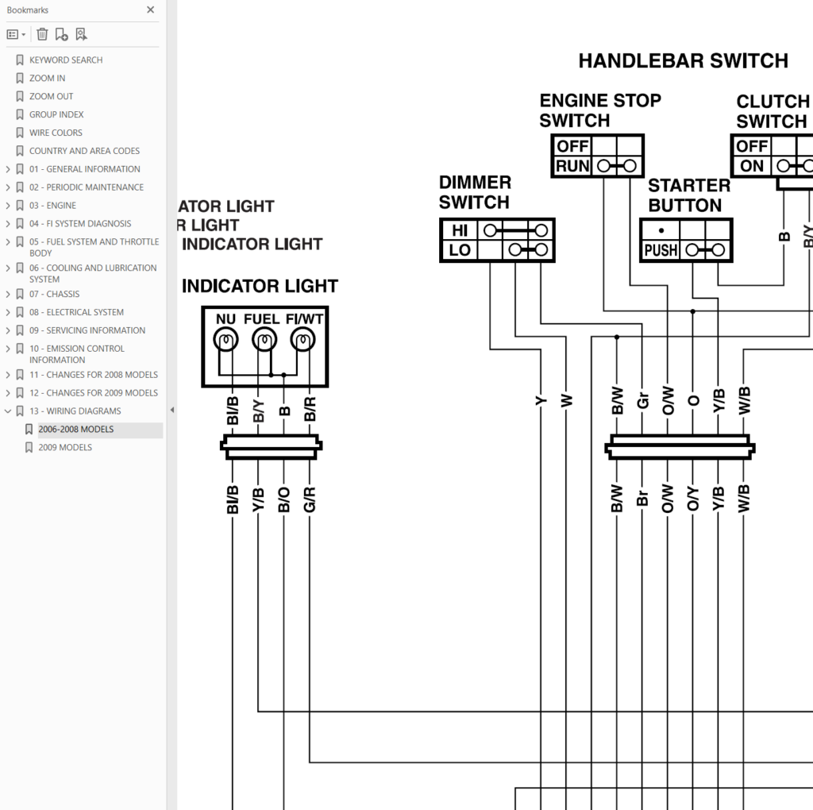Collapse 13 - WIRING DIAGRAMS section
The width and height of the screenshot is (813, 810).
(8, 411)
